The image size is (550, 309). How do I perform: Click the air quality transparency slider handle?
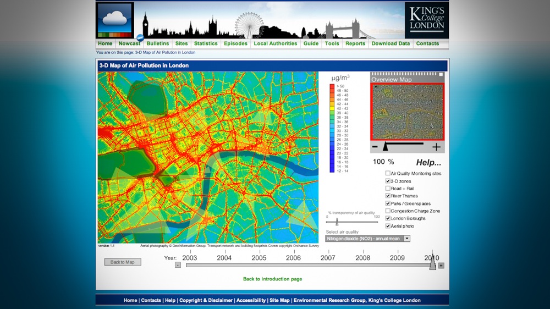[337, 222]
